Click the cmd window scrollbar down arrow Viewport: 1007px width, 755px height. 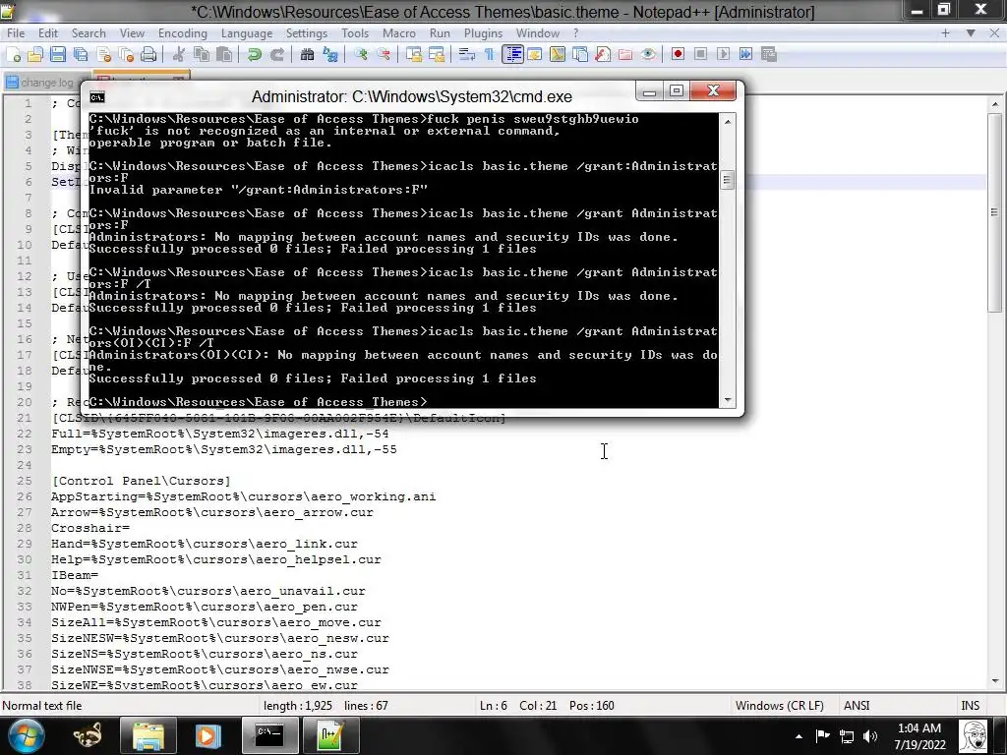click(x=728, y=400)
